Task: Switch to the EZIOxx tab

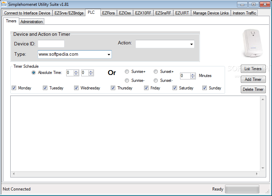Action: (125, 13)
